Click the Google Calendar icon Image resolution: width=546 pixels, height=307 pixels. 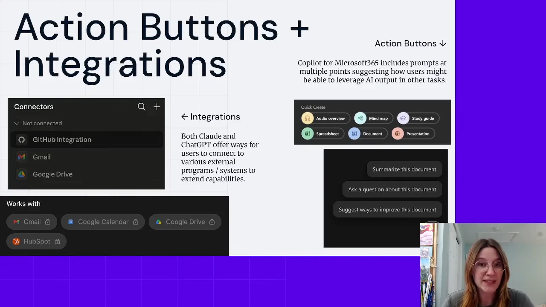71,222
